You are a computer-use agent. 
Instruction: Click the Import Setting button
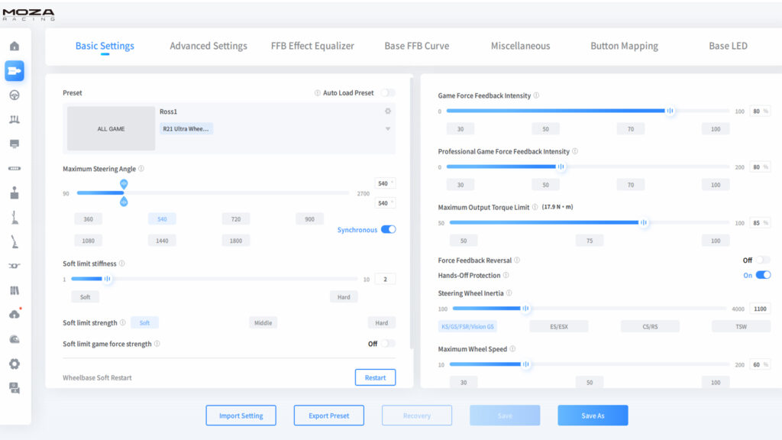[241, 415]
